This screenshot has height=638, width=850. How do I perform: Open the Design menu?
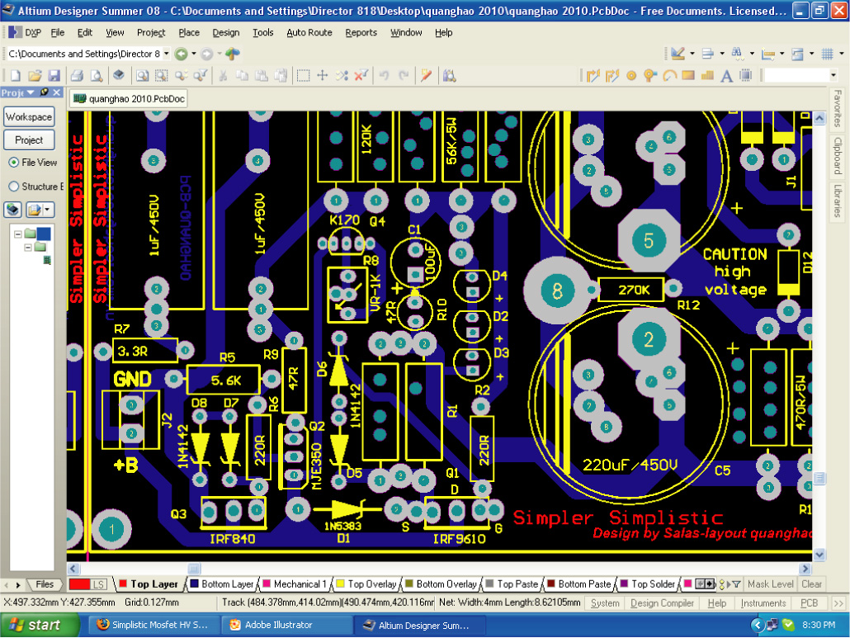point(225,32)
